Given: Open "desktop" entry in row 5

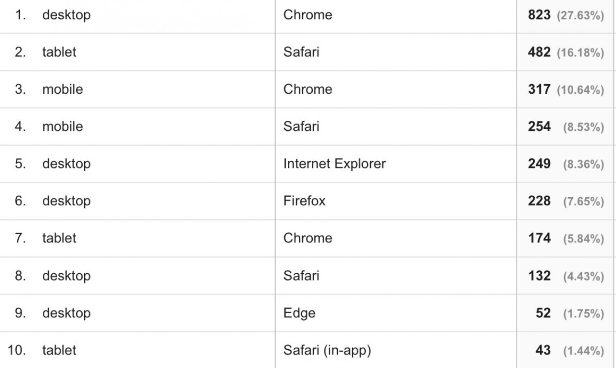Looking at the screenshot, I should point(66,164).
